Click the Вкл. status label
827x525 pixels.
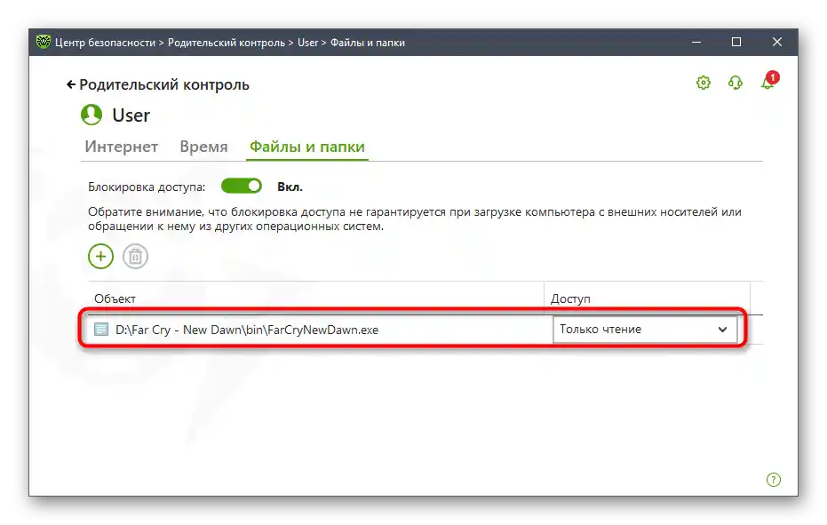(x=290, y=187)
